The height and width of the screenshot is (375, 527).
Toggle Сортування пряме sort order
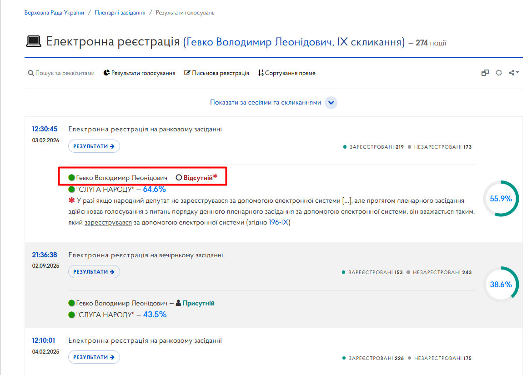pos(287,73)
